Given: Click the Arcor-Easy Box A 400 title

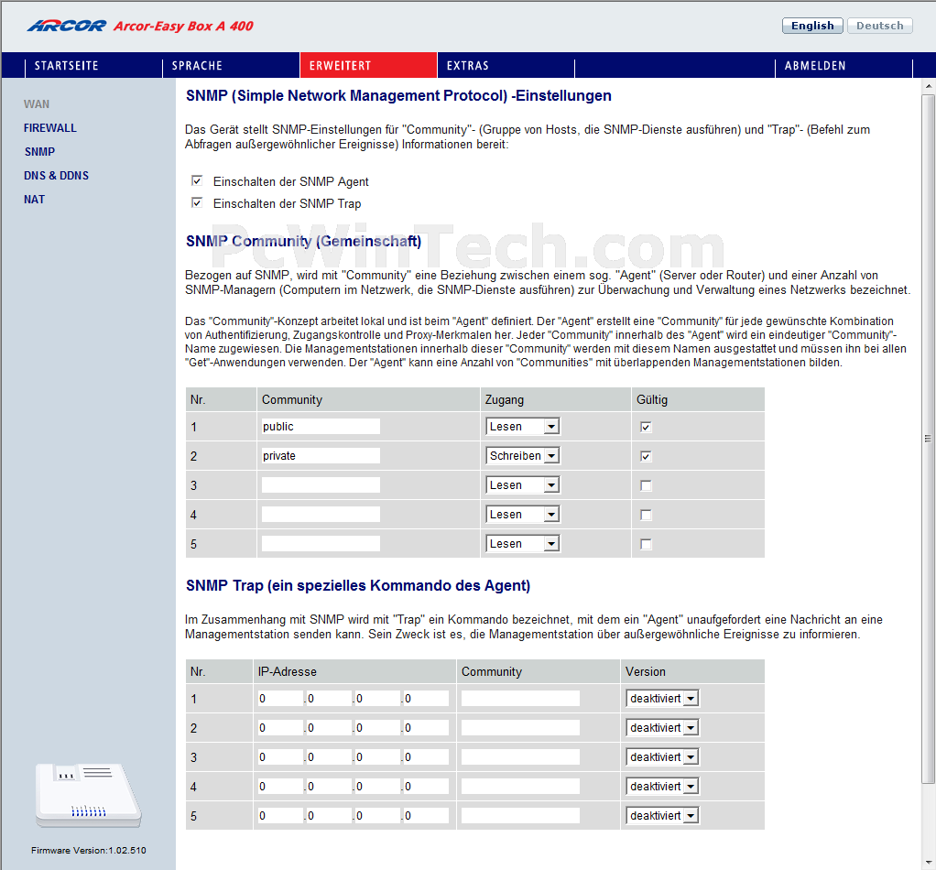Looking at the screenshot, I should [x=183, y=26].
